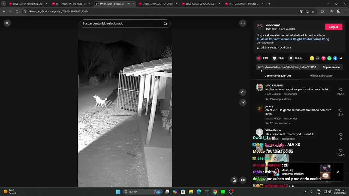The image size is (349, 196).
Task: Open the Extensions puzzle icon
Action: (322, 11)
